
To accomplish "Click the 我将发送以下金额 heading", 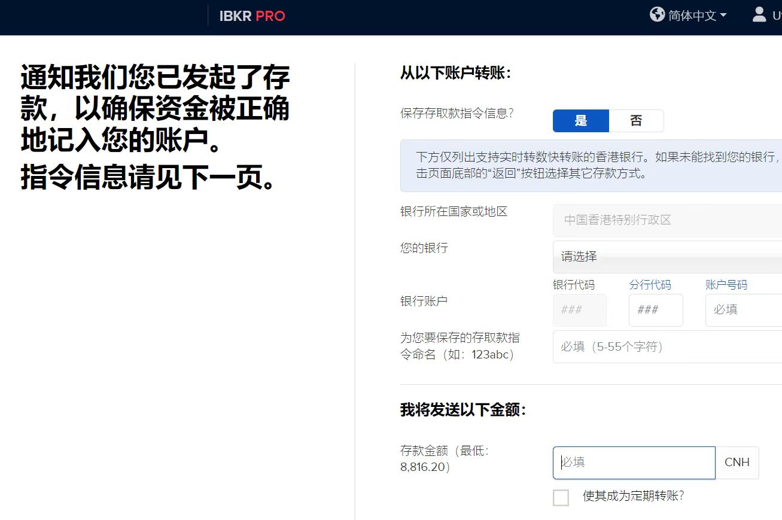I will [x=464, y=410].
